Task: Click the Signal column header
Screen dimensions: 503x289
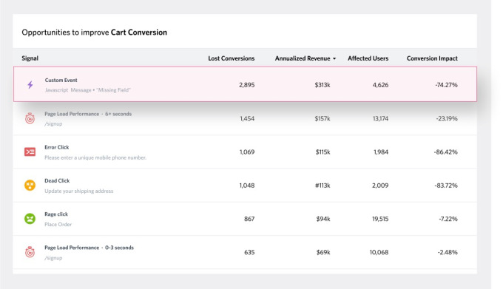Action: (x=30, y=58)
